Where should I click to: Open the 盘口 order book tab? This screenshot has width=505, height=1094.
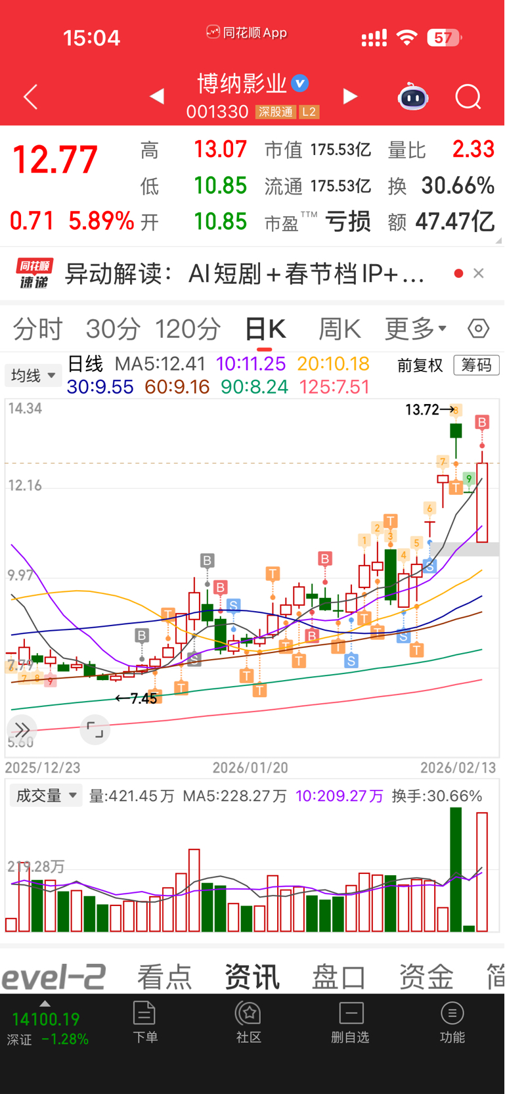coord(339,977)
